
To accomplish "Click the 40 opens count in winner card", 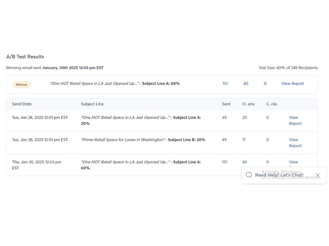I will click(x=246, y=83).
